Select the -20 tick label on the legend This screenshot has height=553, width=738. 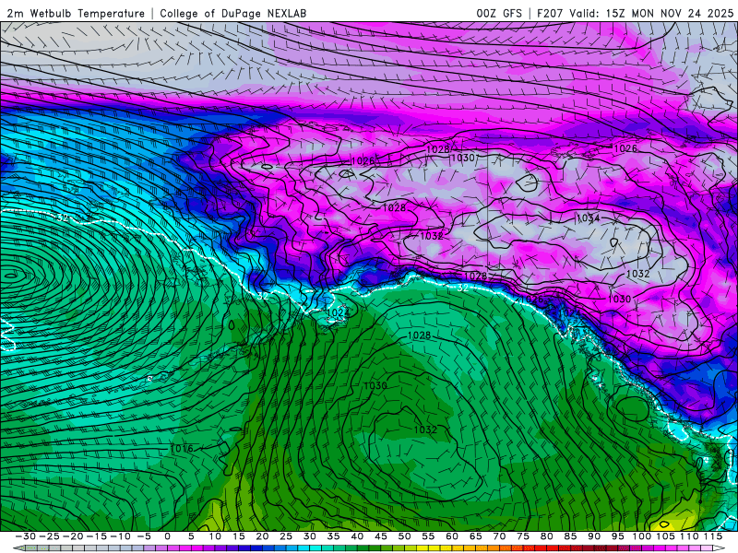click(x=73, y=536)
